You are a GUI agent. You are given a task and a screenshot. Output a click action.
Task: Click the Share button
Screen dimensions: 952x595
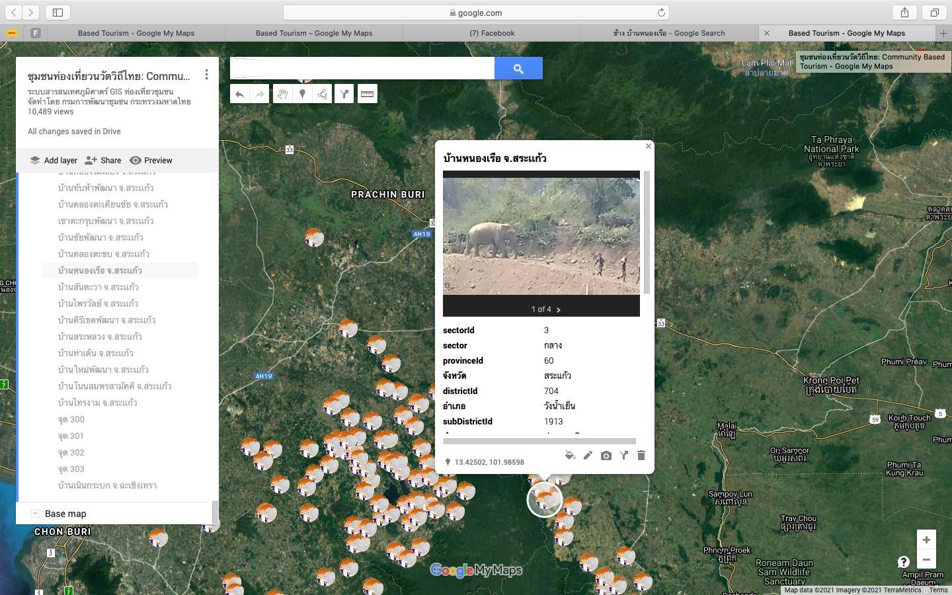point(103,160)
